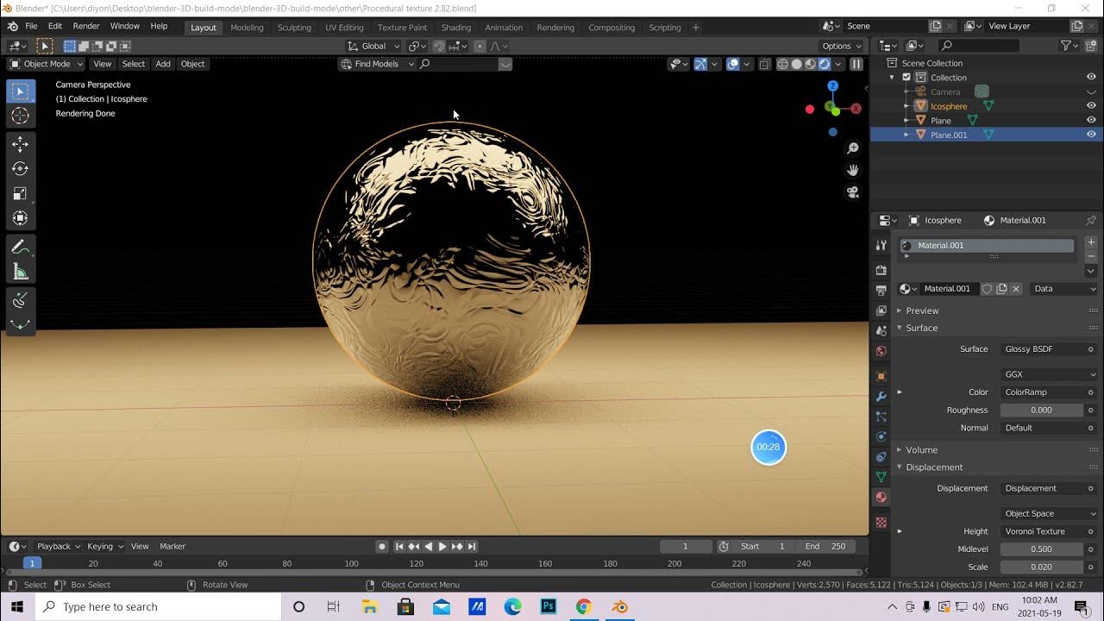
Task: Click the timeline Marker menu button
Action: click(x=172, y=546)
